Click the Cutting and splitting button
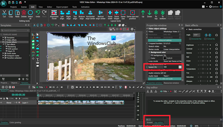The width and height of the screenshot is (223, 127). click(165, 40)
